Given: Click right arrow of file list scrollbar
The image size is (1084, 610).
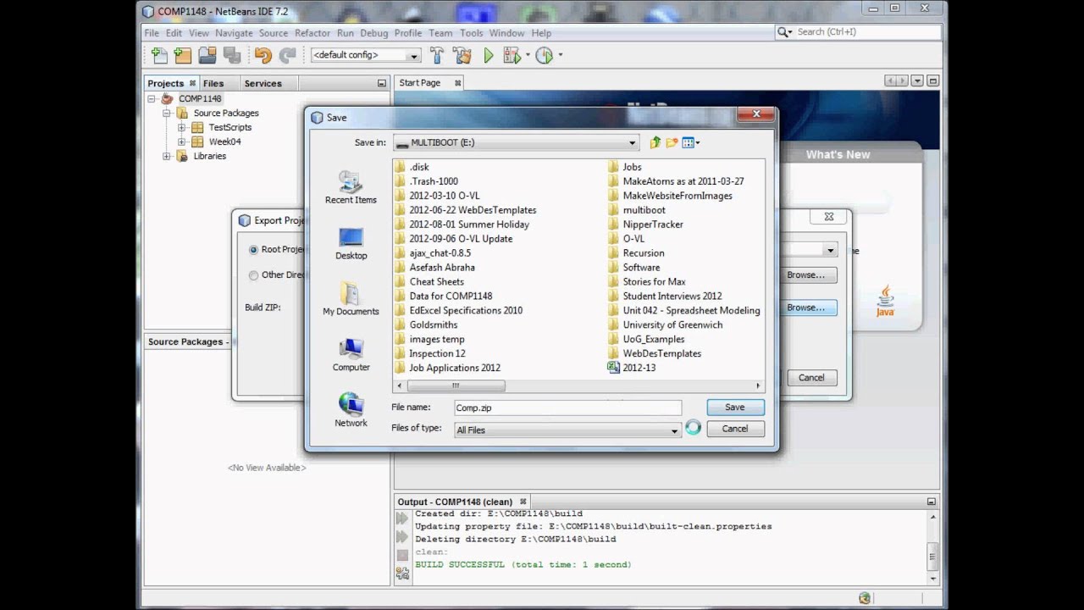Looking at the screenshot, I should [x=758, y=385].
